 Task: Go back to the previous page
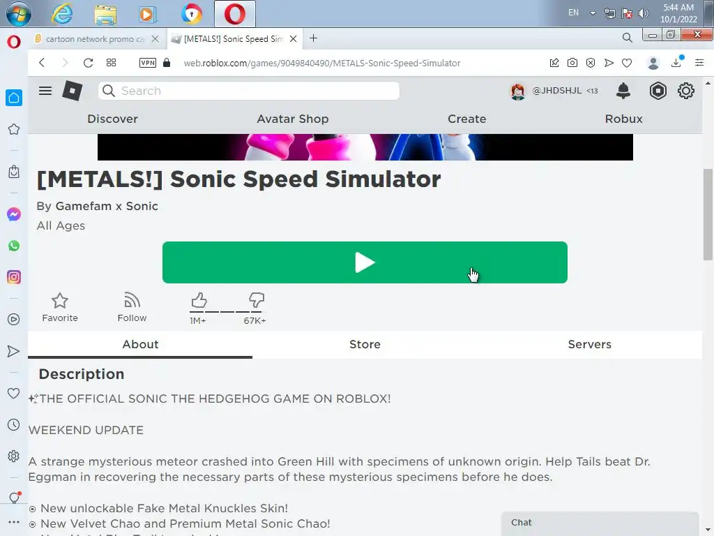click(x=42, y=63)
